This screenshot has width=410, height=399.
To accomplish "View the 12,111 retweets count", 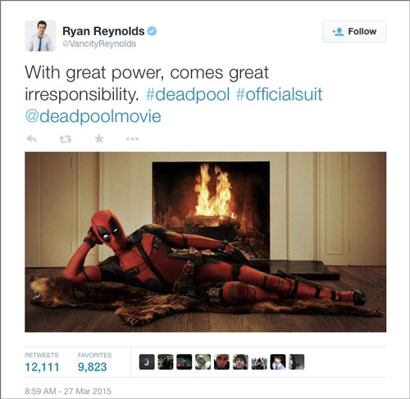I will tap(42, 367).
